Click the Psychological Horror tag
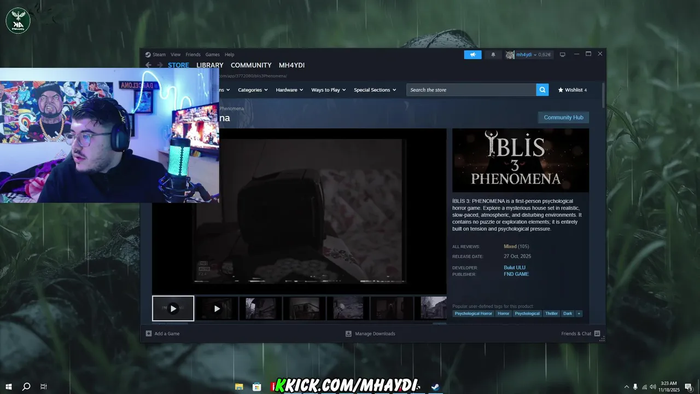This screenshot has width=700, height=394. point(474,314)
